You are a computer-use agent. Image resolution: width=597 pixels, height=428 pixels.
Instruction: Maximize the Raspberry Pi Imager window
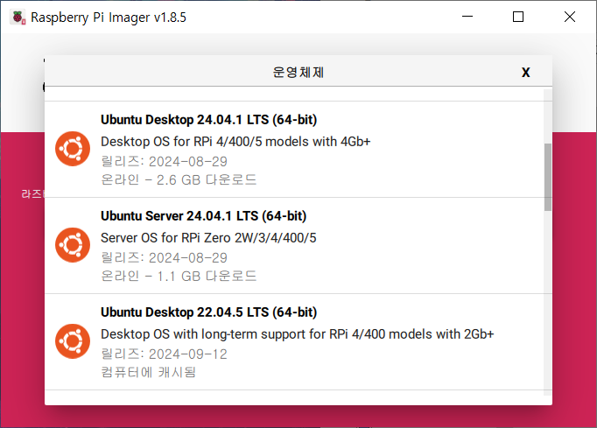[x=518, y=17]
